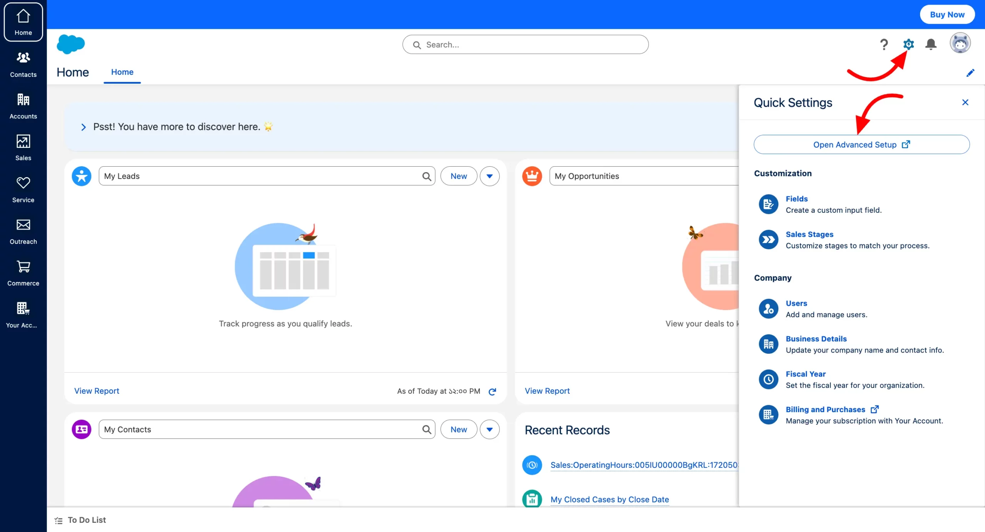Refresh the My Leads report
985x532 pixels.
(x=492, y=391)
